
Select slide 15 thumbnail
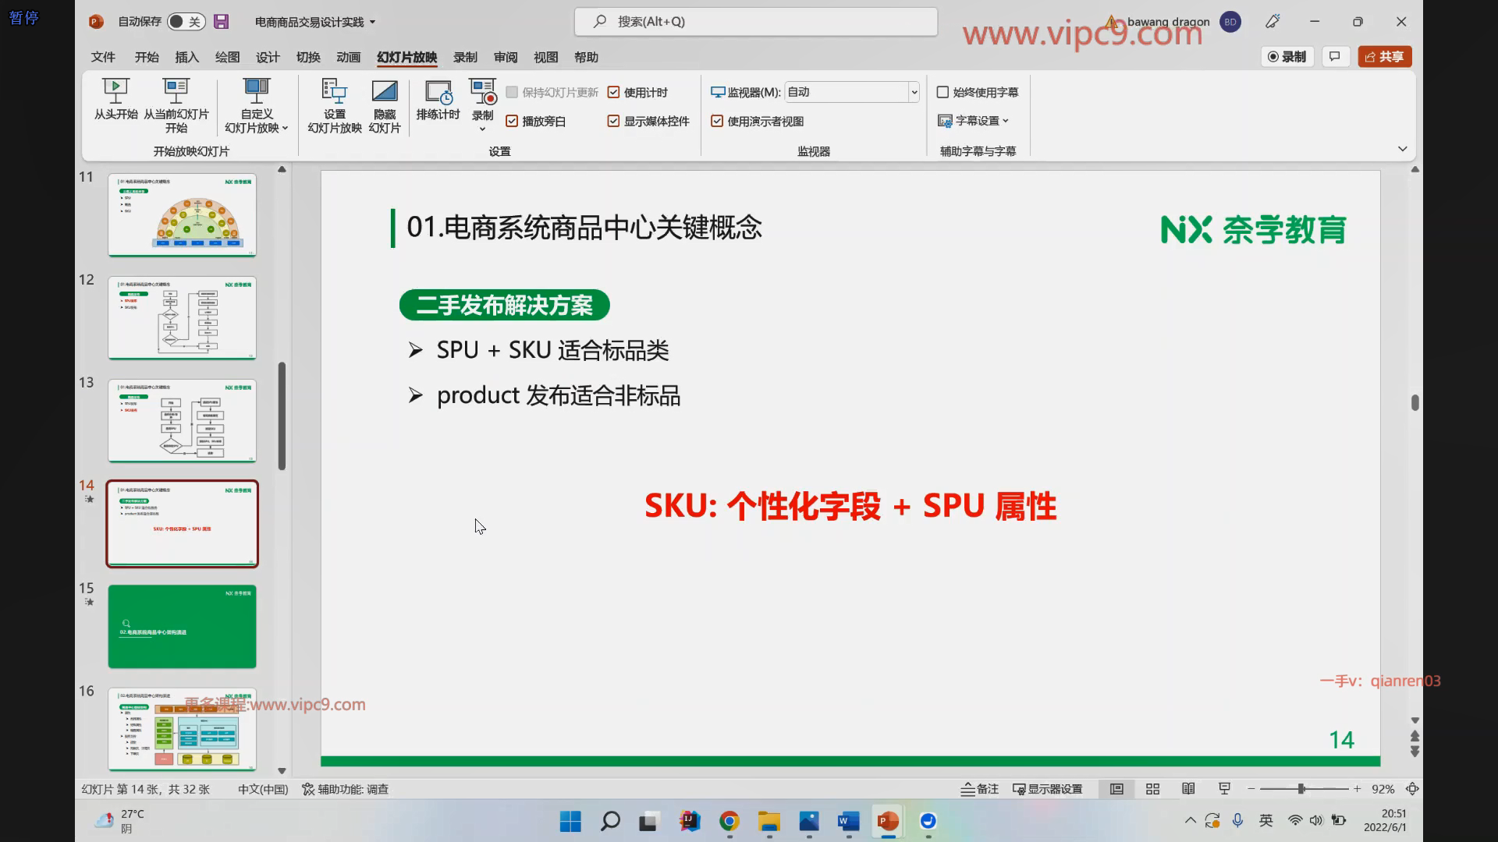point(182,626)
